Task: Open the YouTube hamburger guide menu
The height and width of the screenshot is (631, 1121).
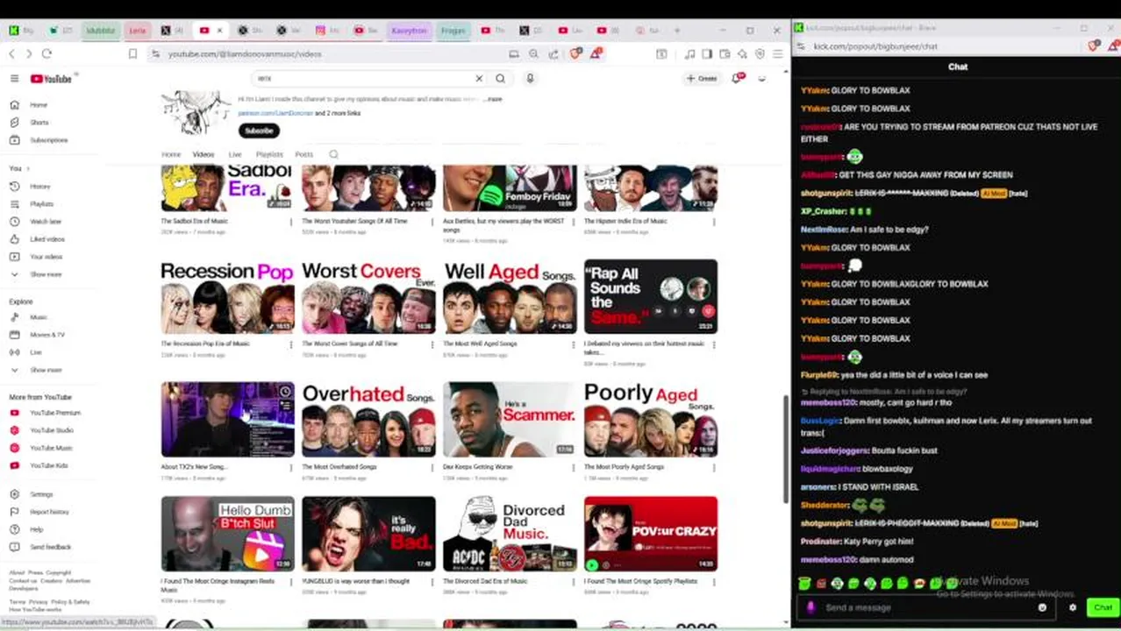Action: [14, 78]
